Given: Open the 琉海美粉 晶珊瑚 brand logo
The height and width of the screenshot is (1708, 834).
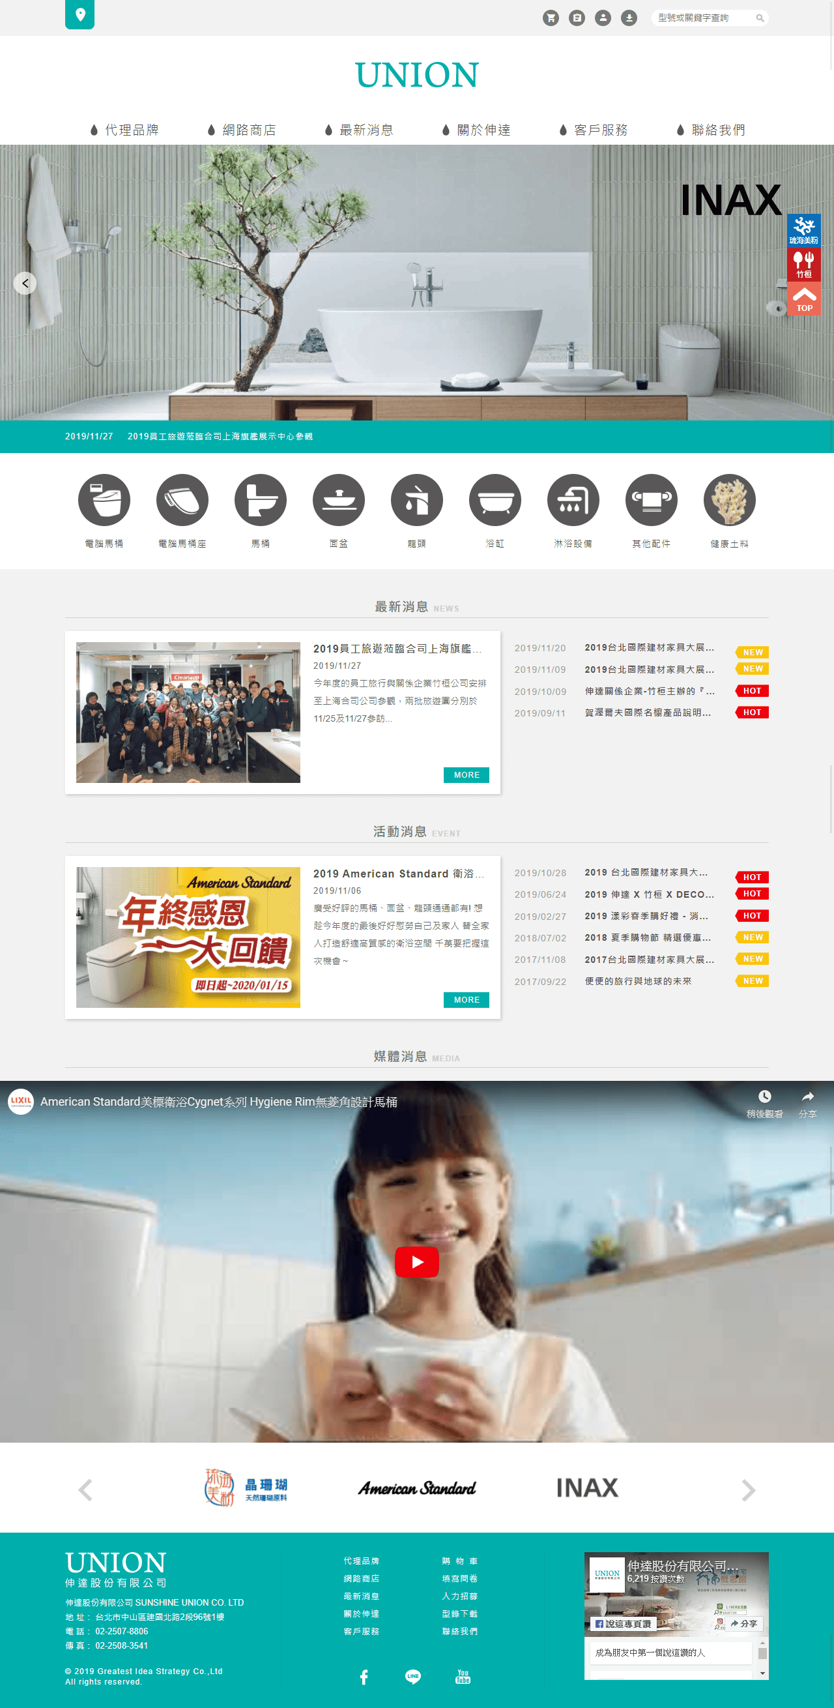Looking at the screenshot, I should 246,1488.
